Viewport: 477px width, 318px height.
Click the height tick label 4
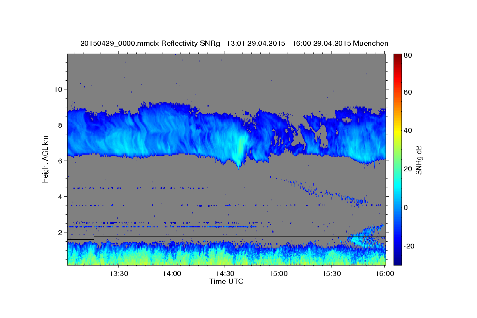tap(61, 196)
